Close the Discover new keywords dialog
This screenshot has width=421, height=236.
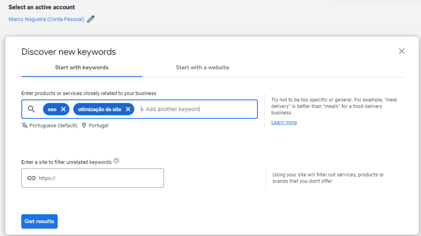coord(401,51)
